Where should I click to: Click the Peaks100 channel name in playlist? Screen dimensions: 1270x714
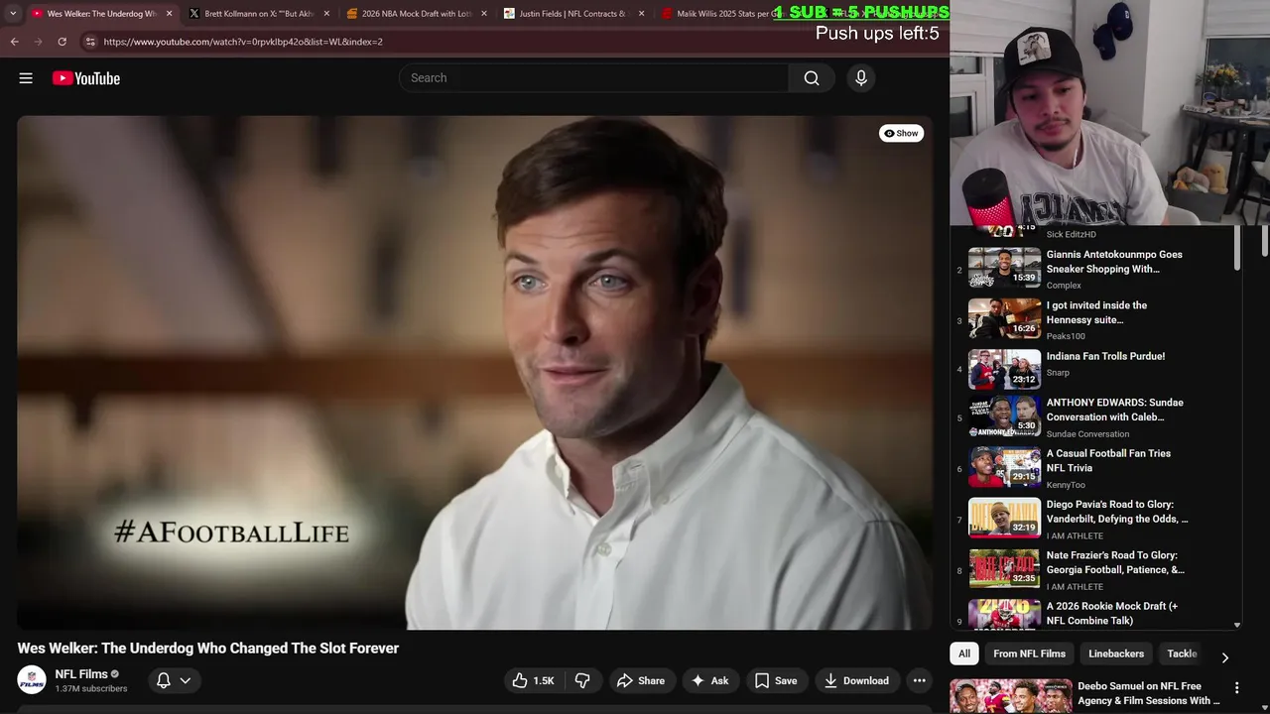tap(1067, 336)
